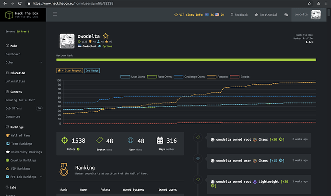Open owodelta account avatar in header
Viewport: 331px width, 196px height.
(x=316, y=14)
